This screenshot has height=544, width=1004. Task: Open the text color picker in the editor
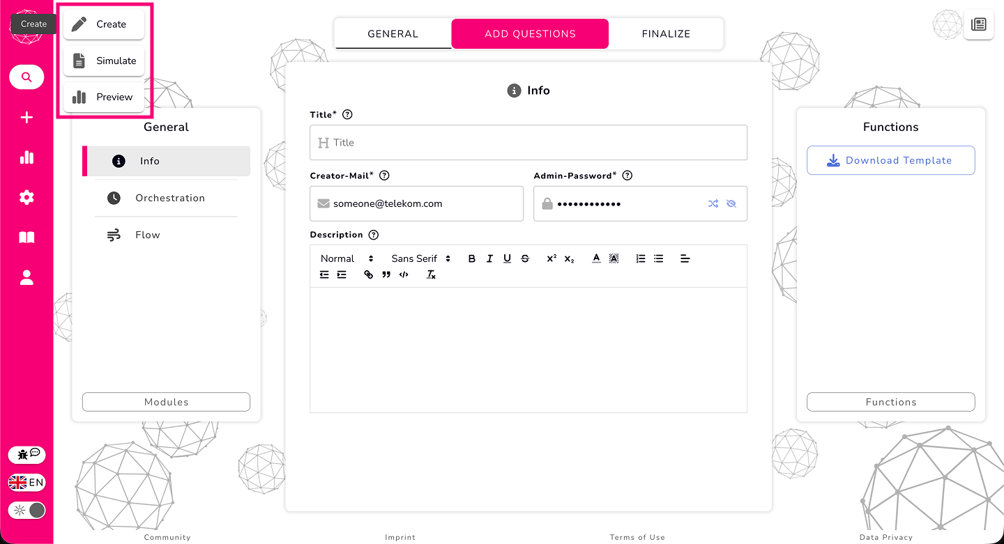(x=596, y=258)
